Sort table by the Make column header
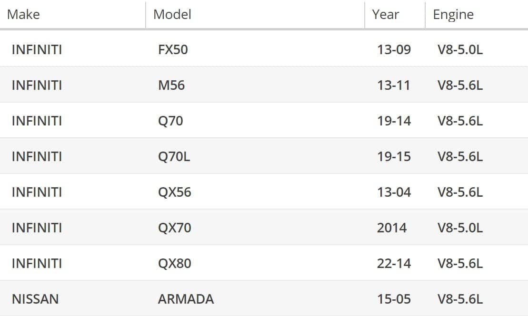This screenshot has width=528, height=316. point(23,14)
